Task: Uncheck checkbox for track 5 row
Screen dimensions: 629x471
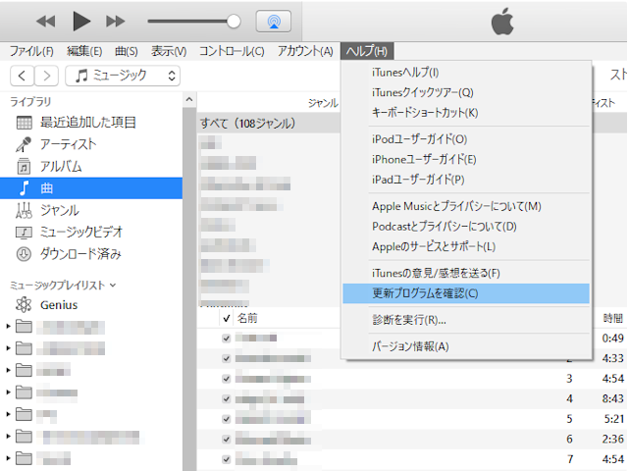Action: pos(227,419)
